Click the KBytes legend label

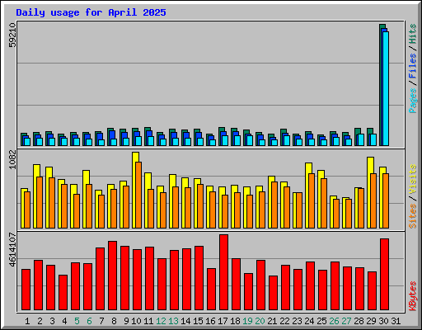(x=413, y=296)
